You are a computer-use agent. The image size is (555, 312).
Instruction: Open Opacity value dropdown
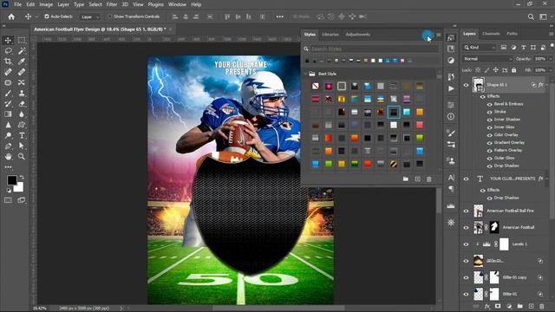point(550,59)
